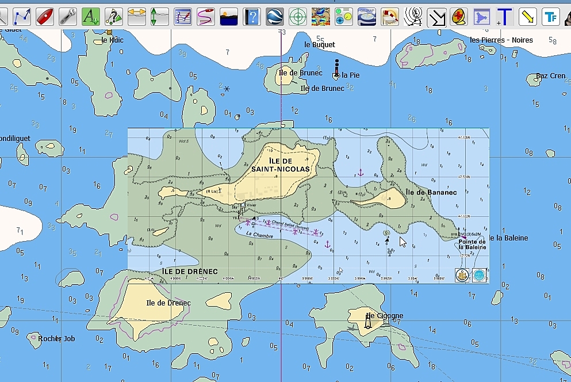This screenshot has height=382, width=571.
Task: Click the 'Île de Bananec' label
Action: (x=431, y=192)
